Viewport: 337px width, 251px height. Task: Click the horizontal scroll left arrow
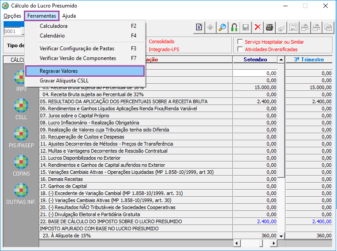[236, 243]
